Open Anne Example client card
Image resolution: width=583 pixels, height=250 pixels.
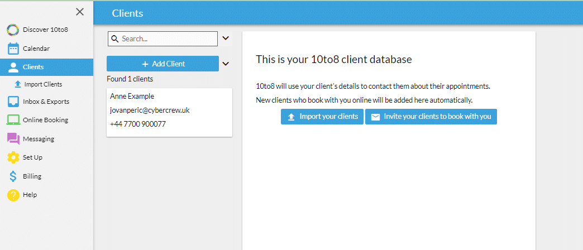coord(170,113)
